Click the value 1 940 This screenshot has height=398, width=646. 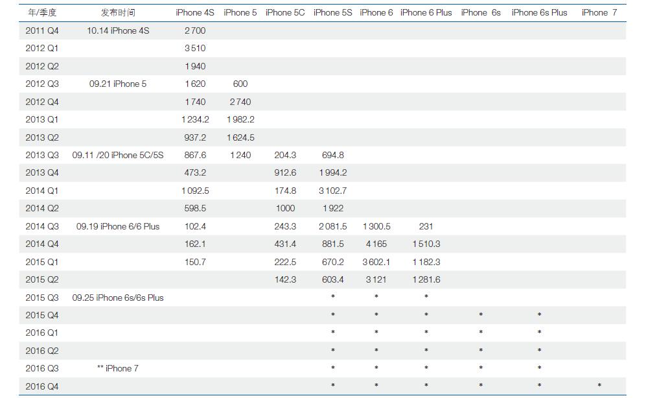pyautogui.click(x=195, y=66)
